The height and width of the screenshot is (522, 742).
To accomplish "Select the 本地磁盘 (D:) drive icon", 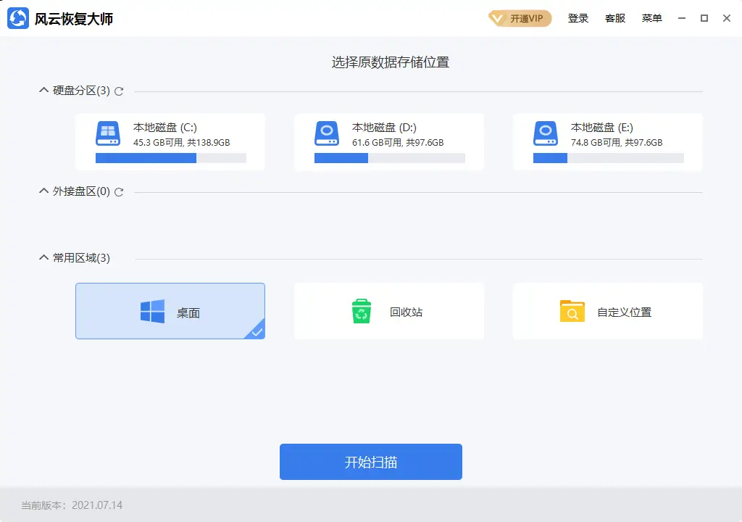I will 326,133.
